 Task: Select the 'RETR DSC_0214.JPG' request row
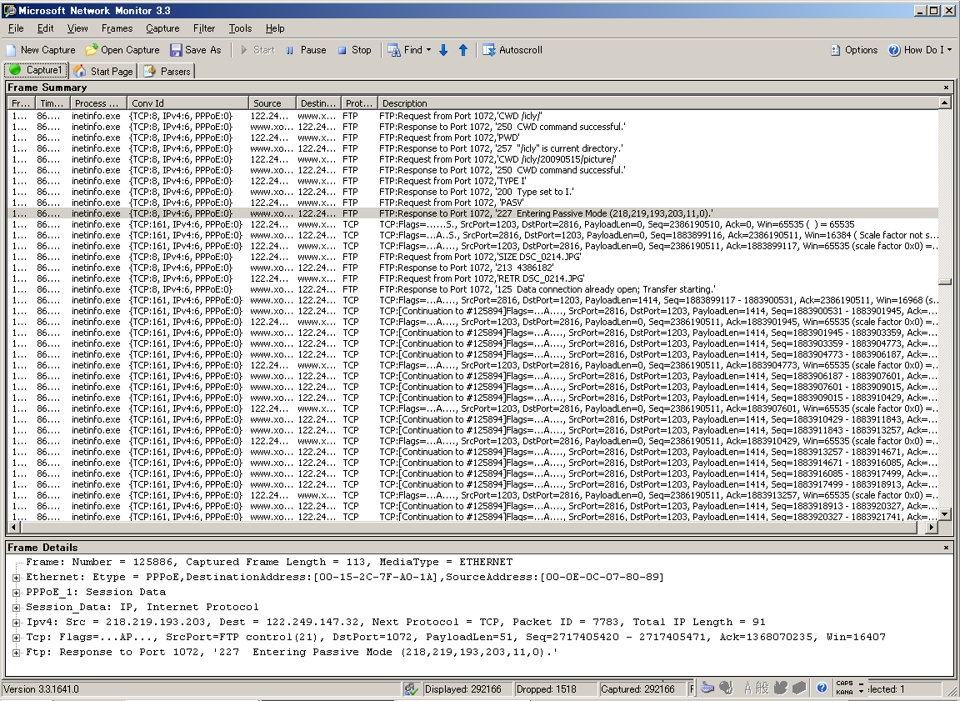click(x=472, y=278)
